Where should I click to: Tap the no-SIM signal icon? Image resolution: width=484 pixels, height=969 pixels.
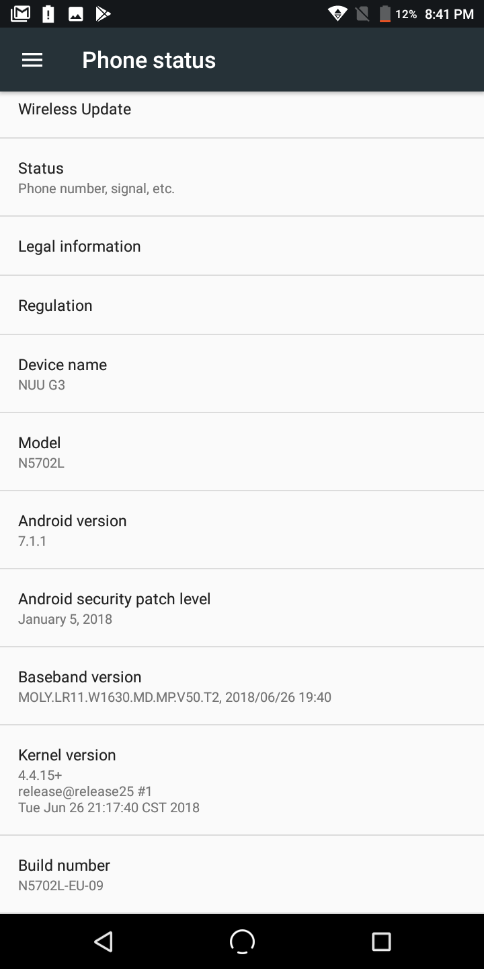click(362, 13)
